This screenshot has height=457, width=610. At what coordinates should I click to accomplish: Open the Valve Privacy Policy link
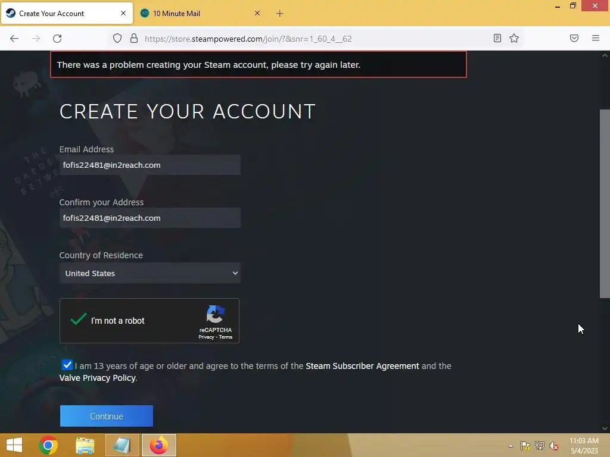pos(98,378)
